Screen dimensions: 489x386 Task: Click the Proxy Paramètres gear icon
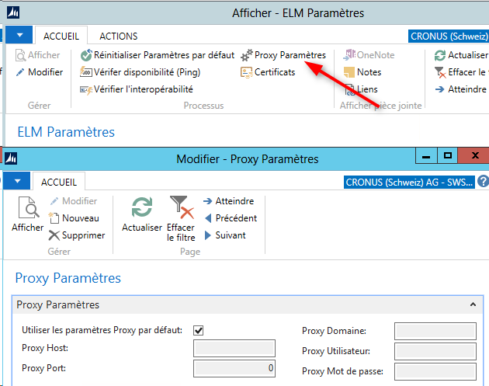(x=248, y=56)
